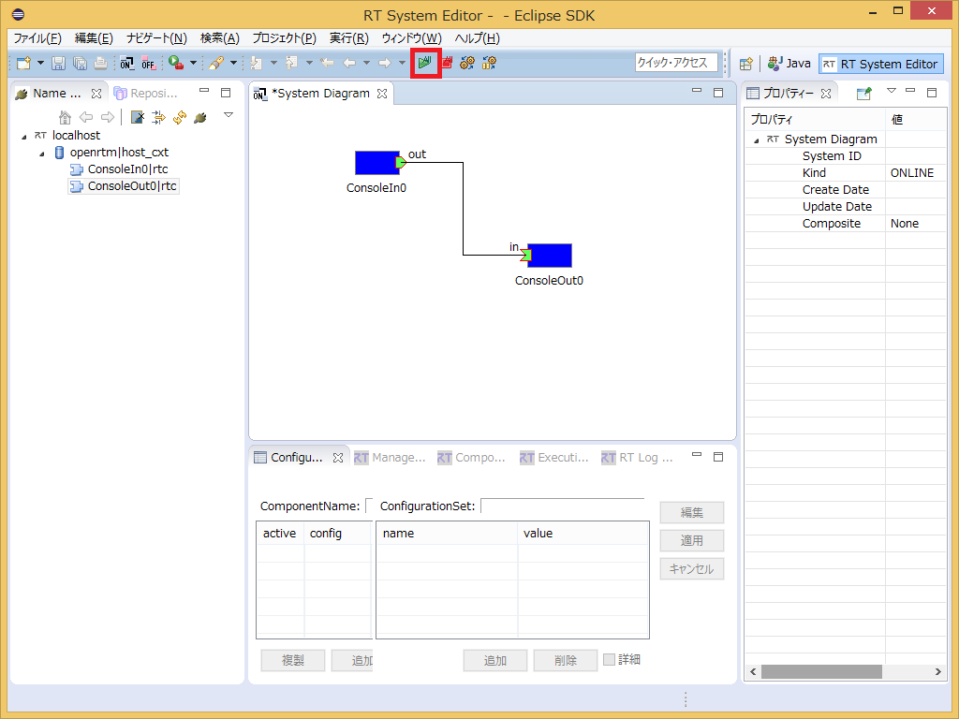Click the main toolbar Back arrow icon
Screen dimensions: 959x719
click(349, 63)
